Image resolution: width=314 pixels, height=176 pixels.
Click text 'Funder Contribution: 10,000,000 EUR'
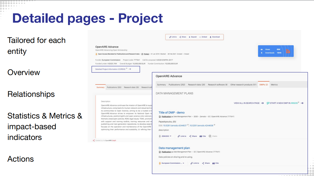pyautogui.click(x=163, y=64)
